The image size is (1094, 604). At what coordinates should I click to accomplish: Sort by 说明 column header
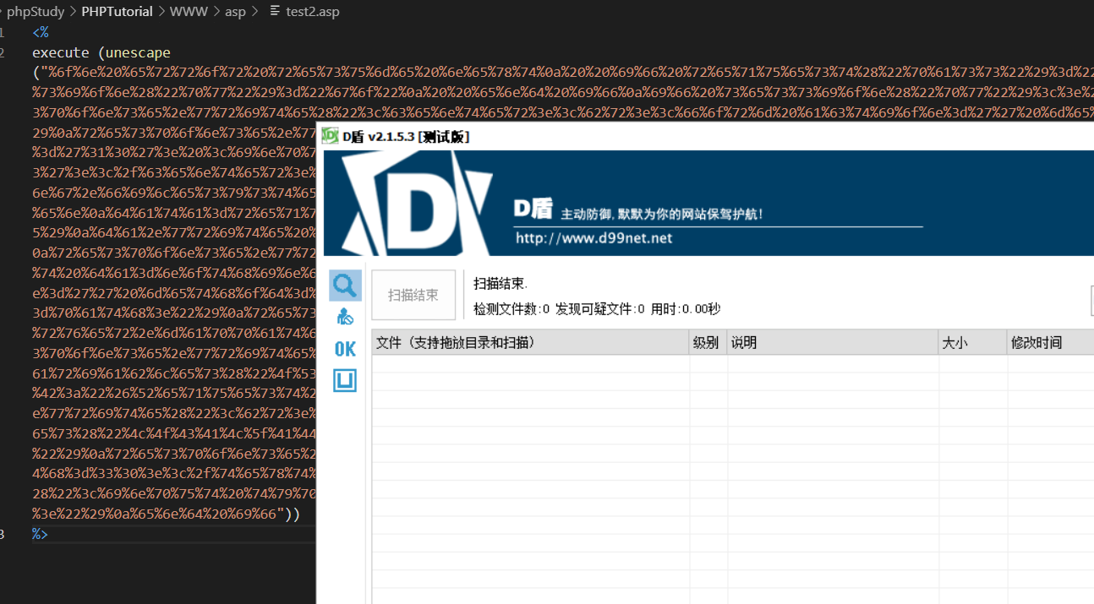click(833, 342)
